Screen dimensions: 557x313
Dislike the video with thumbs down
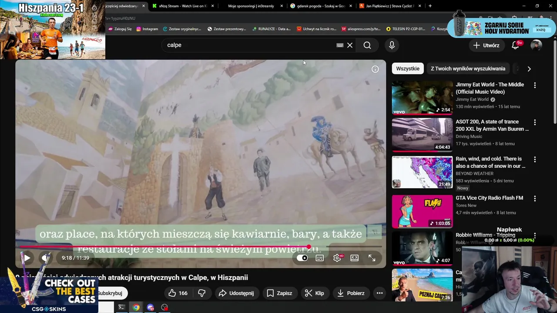click(201, 293)
